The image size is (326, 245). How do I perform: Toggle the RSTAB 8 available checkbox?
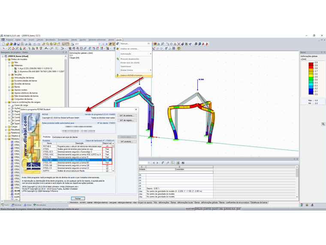coord(107,146)
